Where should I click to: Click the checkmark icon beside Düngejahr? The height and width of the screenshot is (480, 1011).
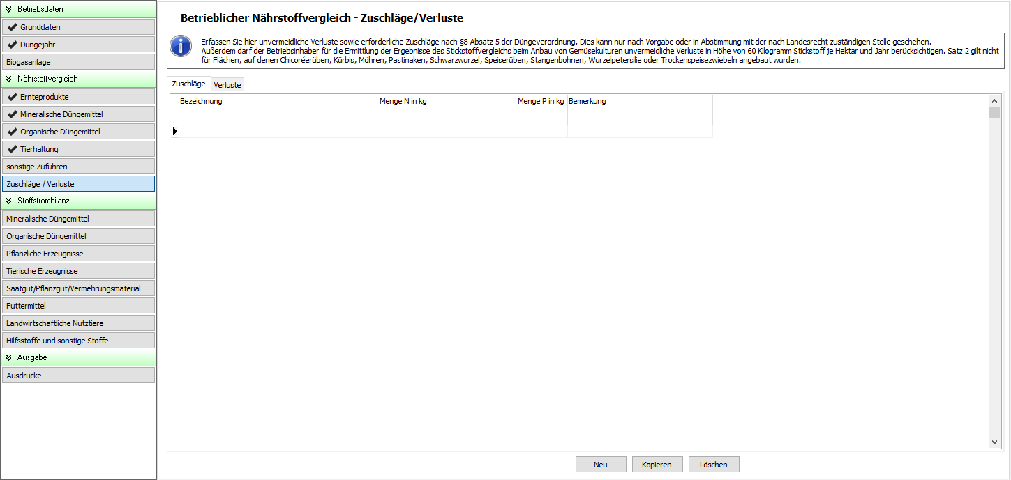(x=13, y=45)
